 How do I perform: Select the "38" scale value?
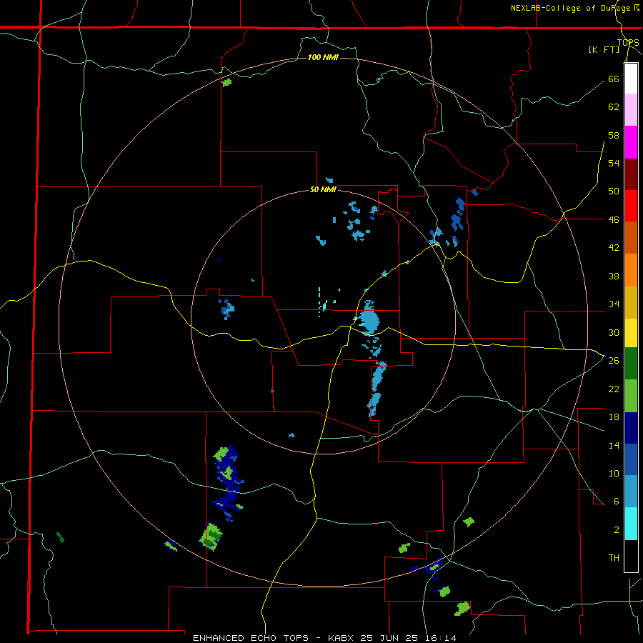pyautogui.click(x=614, y=276)
